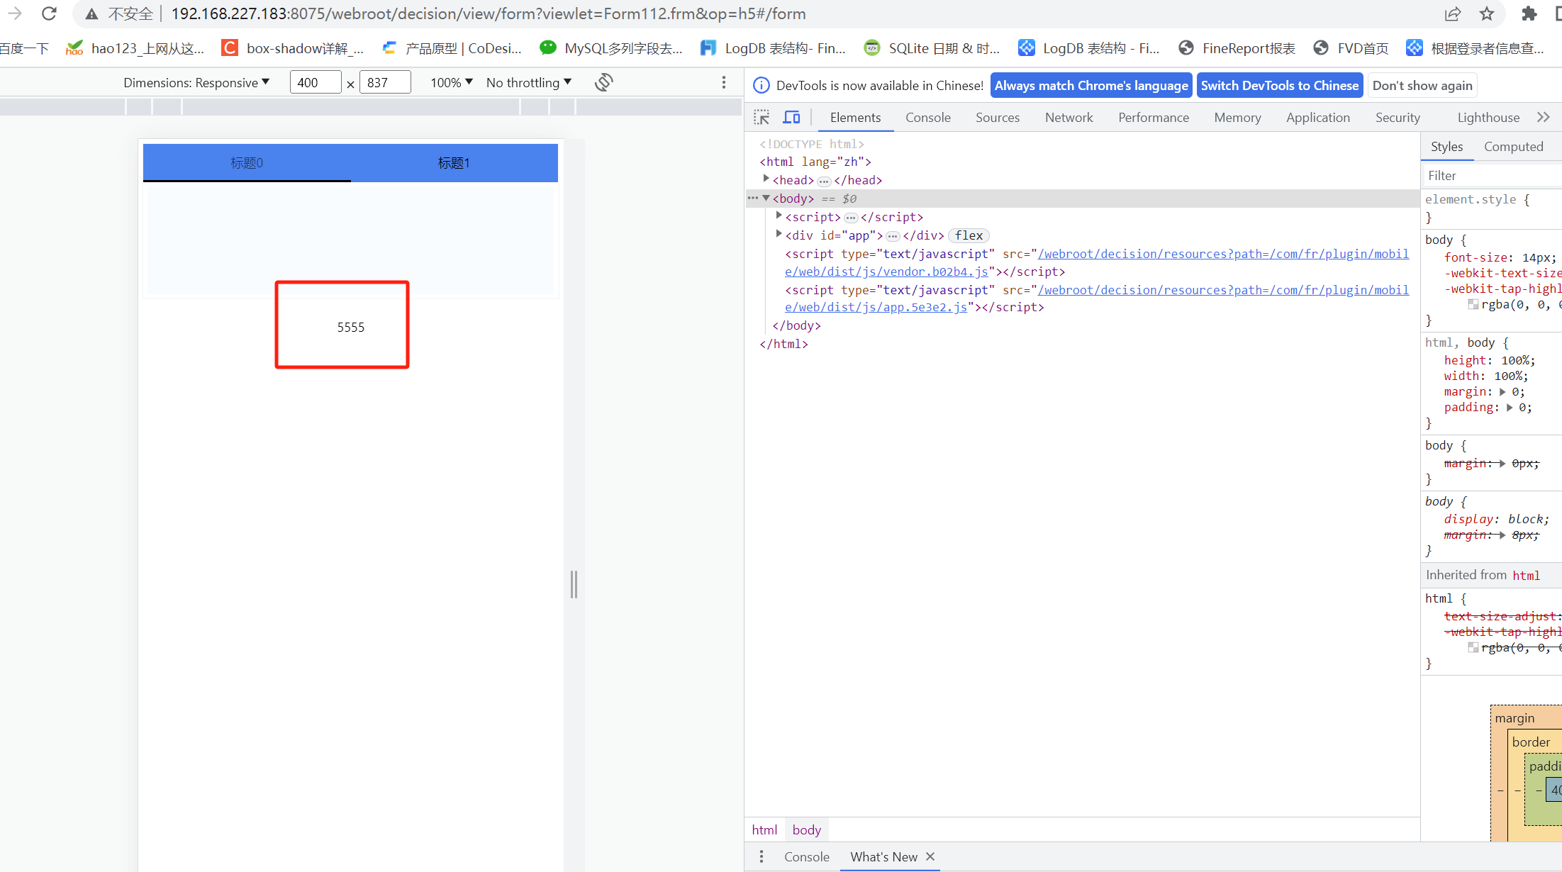Click the flex badge on the app div
Screen dimensions: 1562x872
point(969,235)
